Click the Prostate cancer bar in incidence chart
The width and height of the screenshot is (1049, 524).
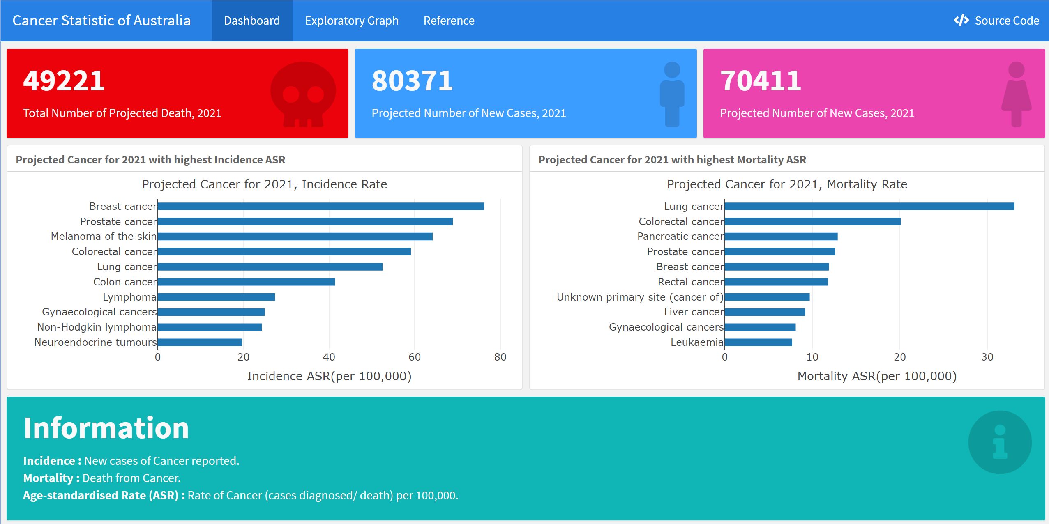pyautogui.click(x=304, y=221)
